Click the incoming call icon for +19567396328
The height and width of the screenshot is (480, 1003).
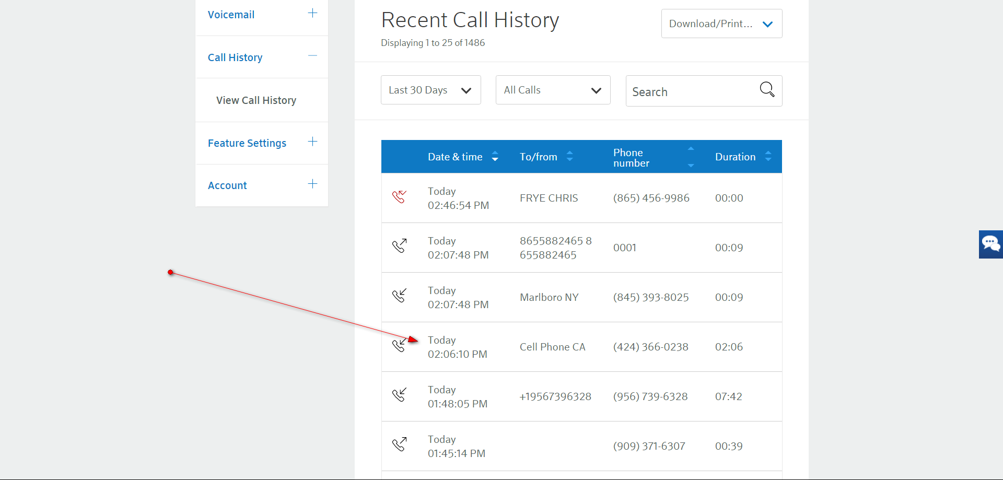tap(399, 395)
